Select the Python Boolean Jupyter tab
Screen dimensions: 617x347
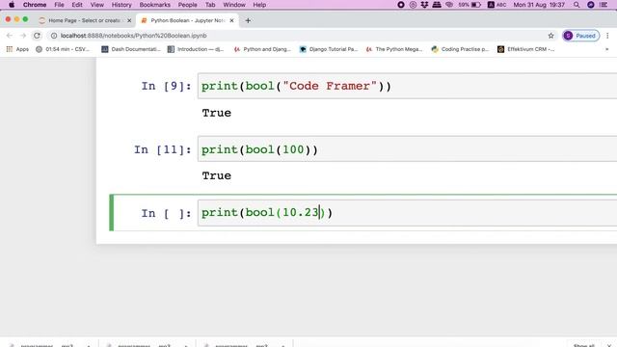187,20
